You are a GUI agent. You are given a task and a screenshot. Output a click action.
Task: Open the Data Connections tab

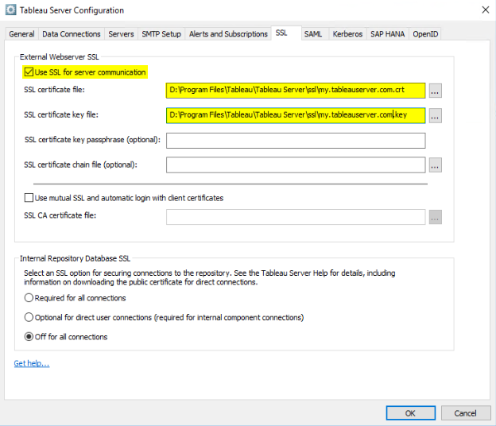coord(72,34)
